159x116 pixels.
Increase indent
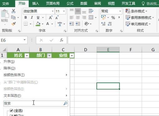(78, 24)
